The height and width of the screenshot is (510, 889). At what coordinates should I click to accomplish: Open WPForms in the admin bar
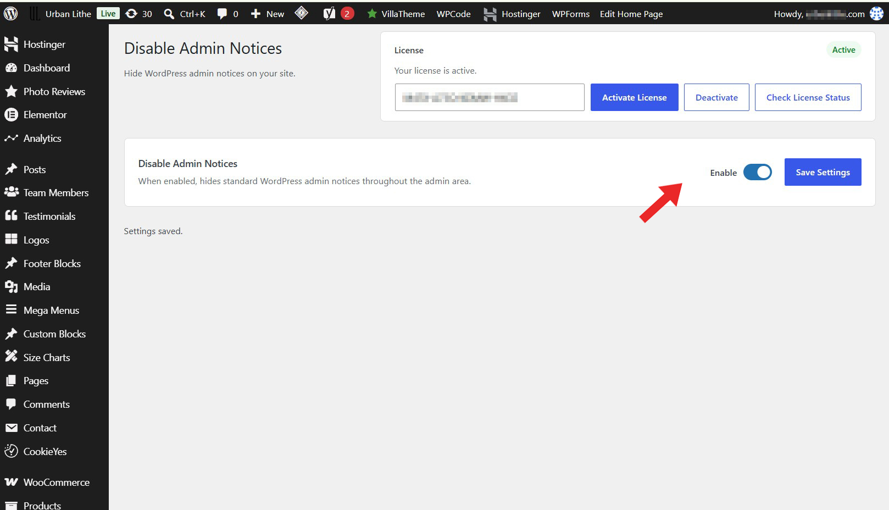click(570, 14)
